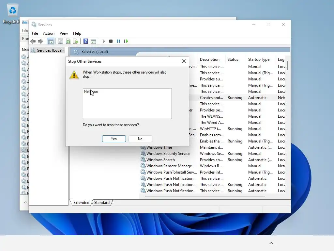Select the Windows Security Service row name
This screenshot has width=334, height=251.
tap(168, 154)
